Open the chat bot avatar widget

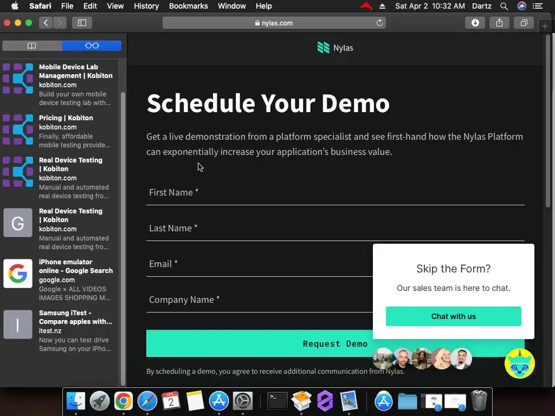click(x=520, y=363)
